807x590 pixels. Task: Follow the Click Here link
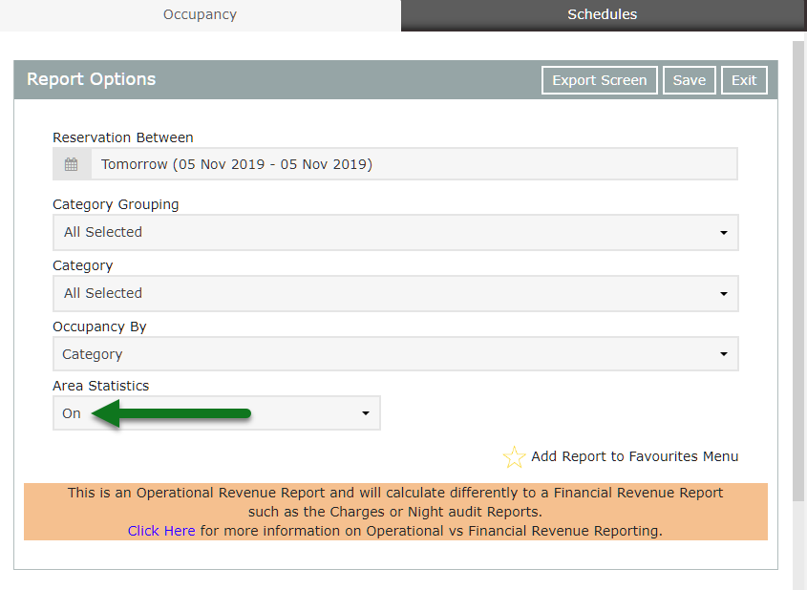tap(161, 531)
